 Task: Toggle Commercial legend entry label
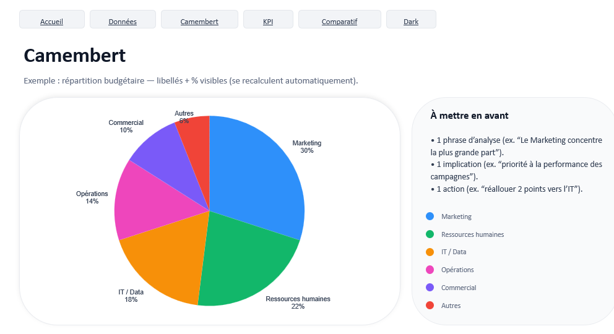[x=459, y=288]
